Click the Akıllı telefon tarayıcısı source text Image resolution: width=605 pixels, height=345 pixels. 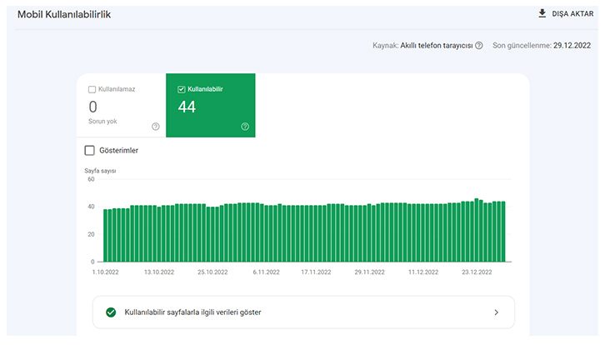click(436, 46)
